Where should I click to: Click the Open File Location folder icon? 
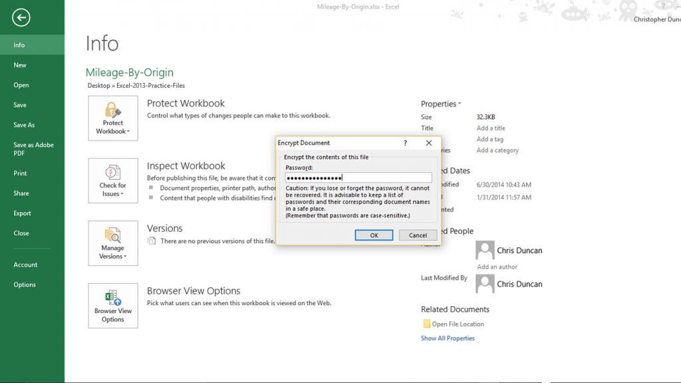426,323
